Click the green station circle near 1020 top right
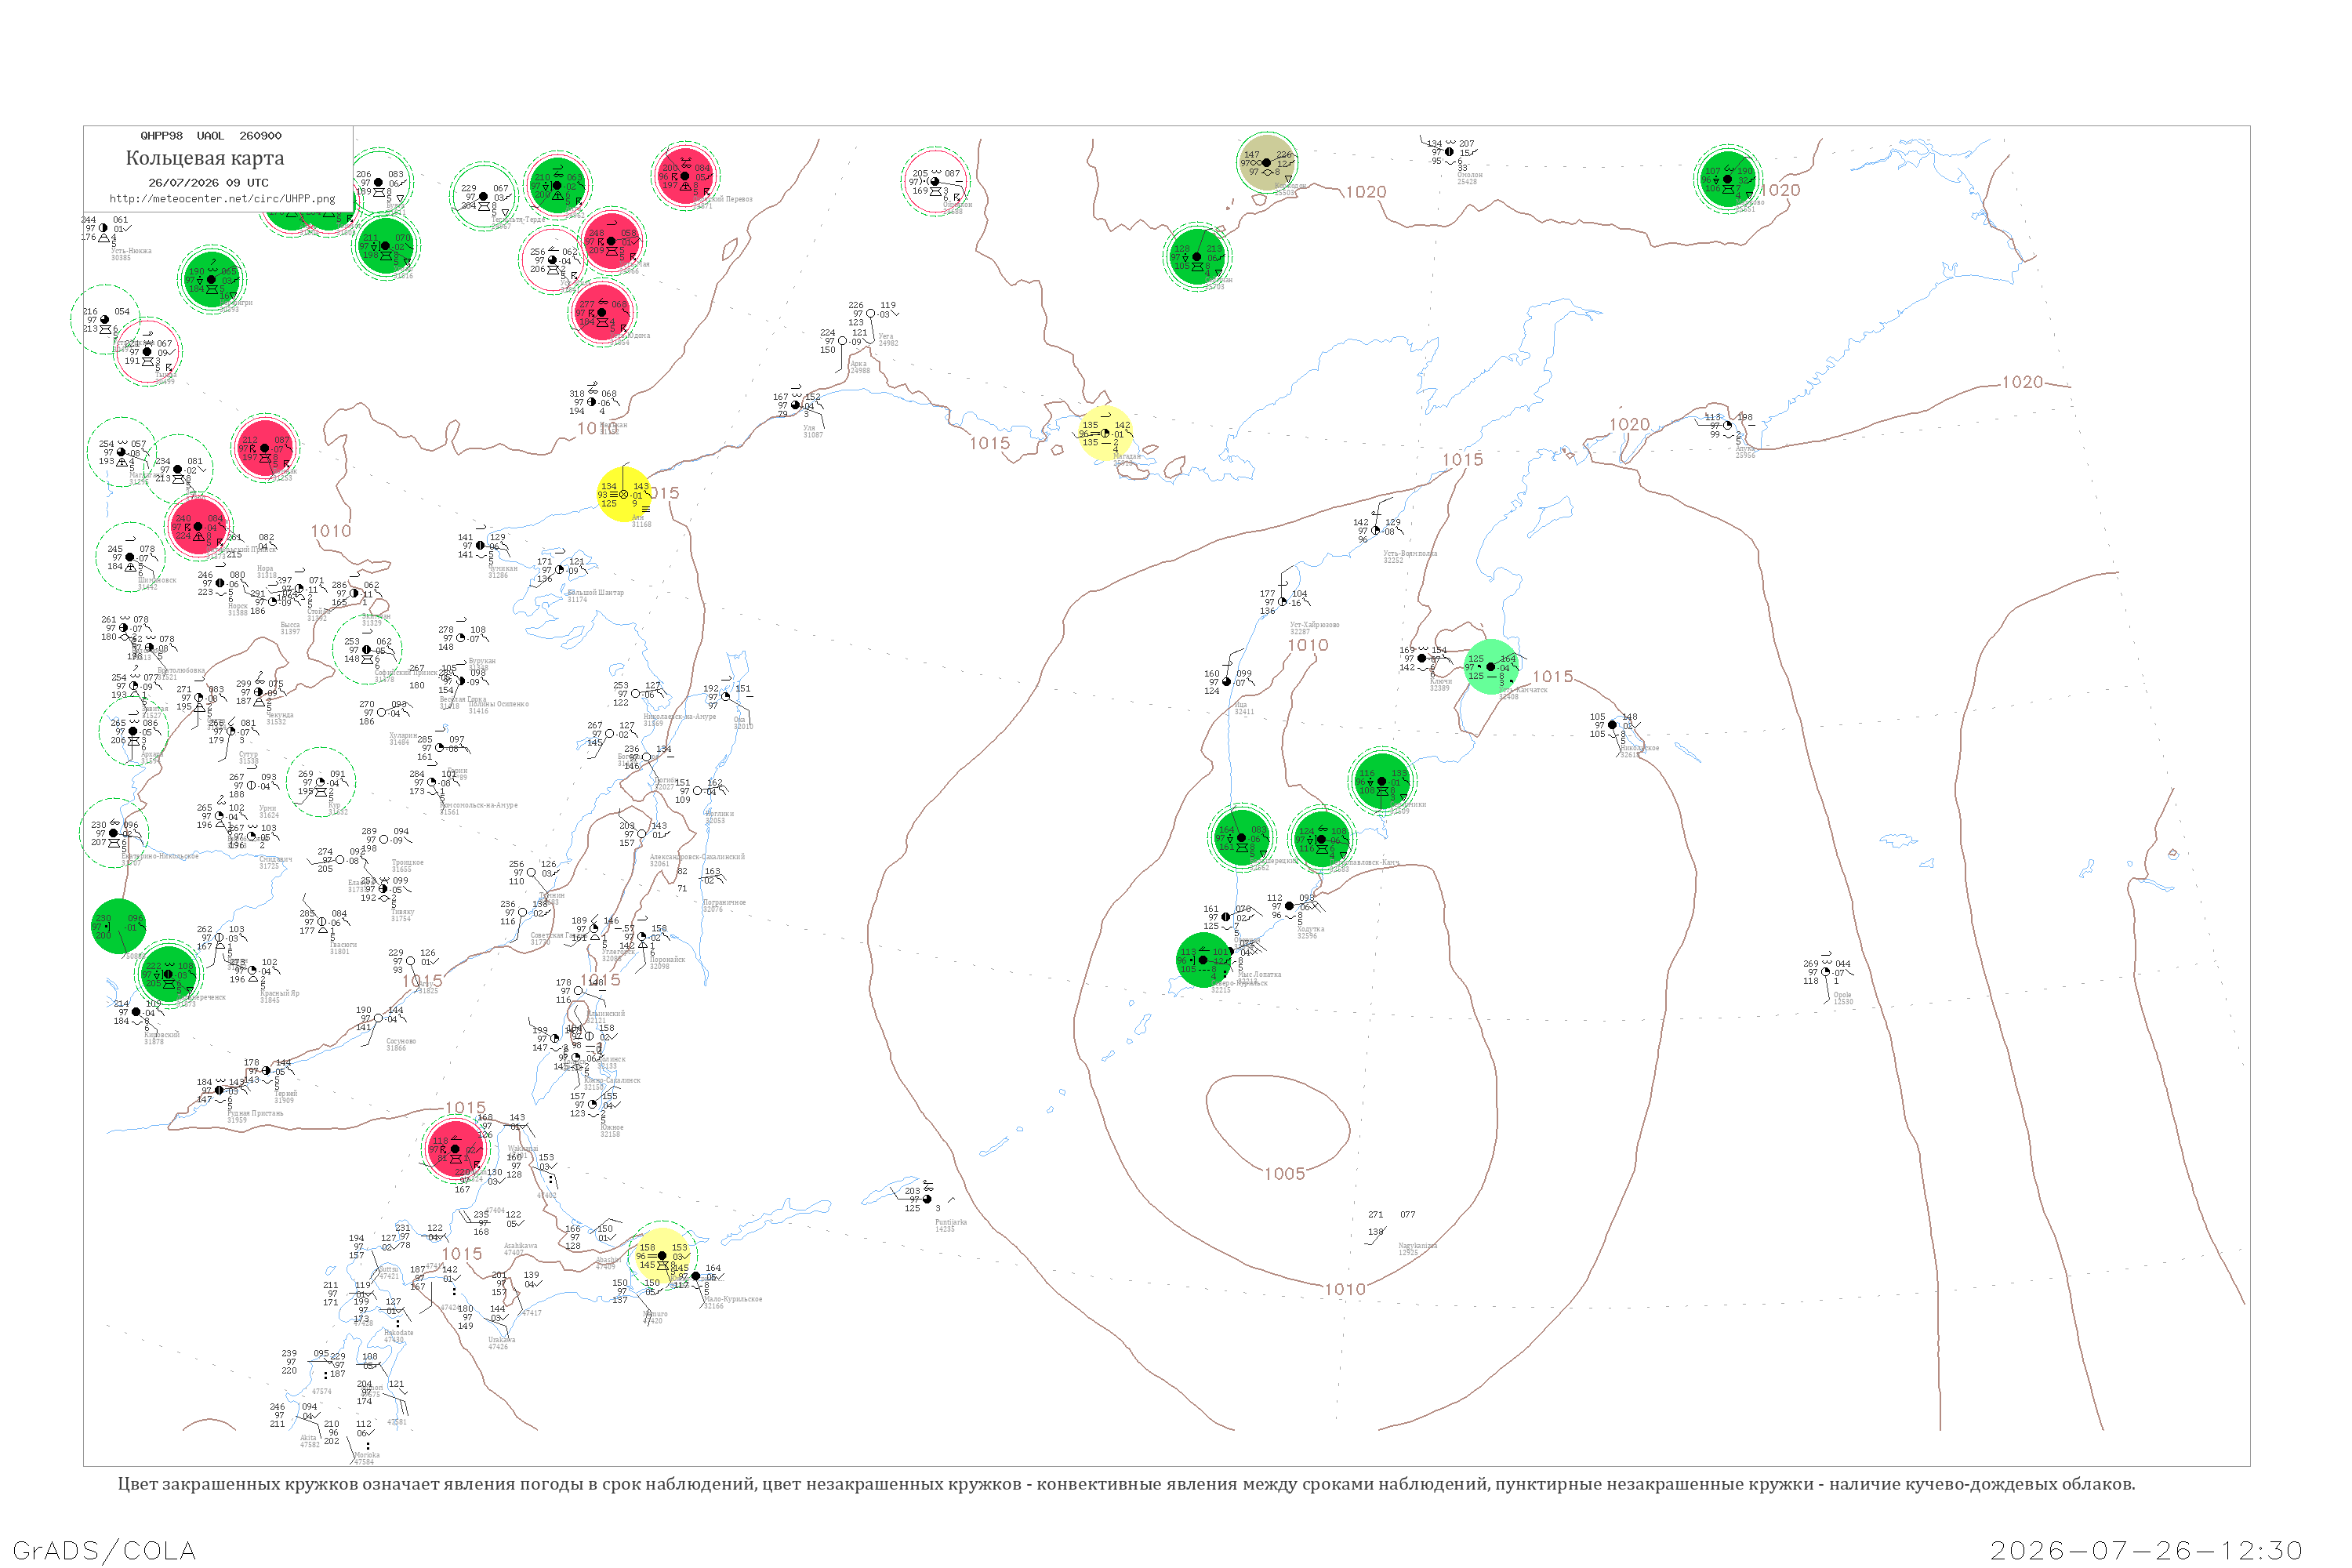 (x=1728, y=179)
